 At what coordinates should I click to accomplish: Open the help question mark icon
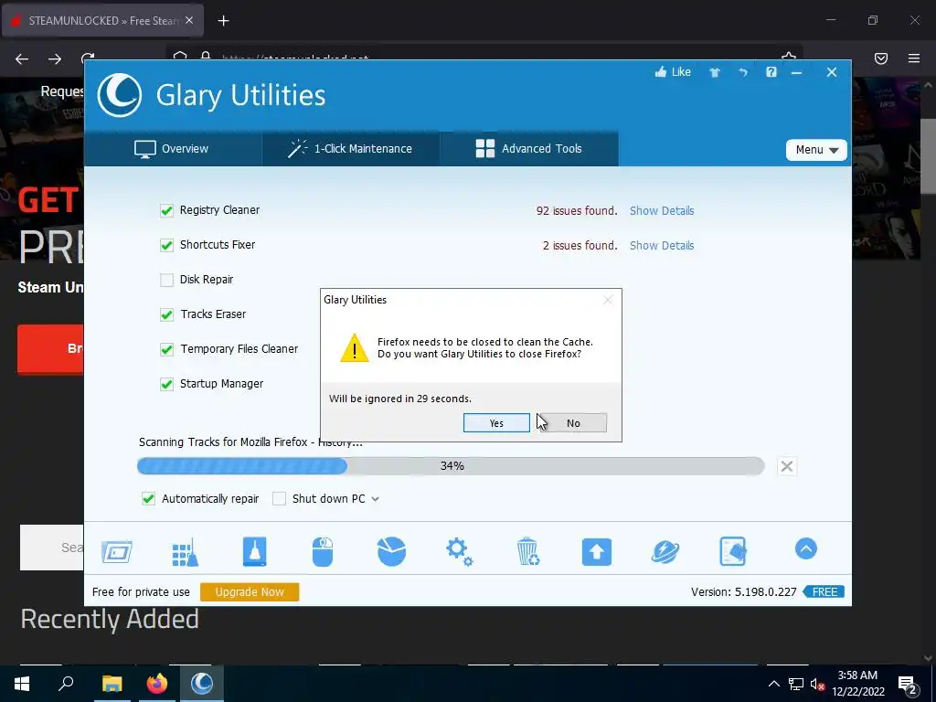(771, 72)
